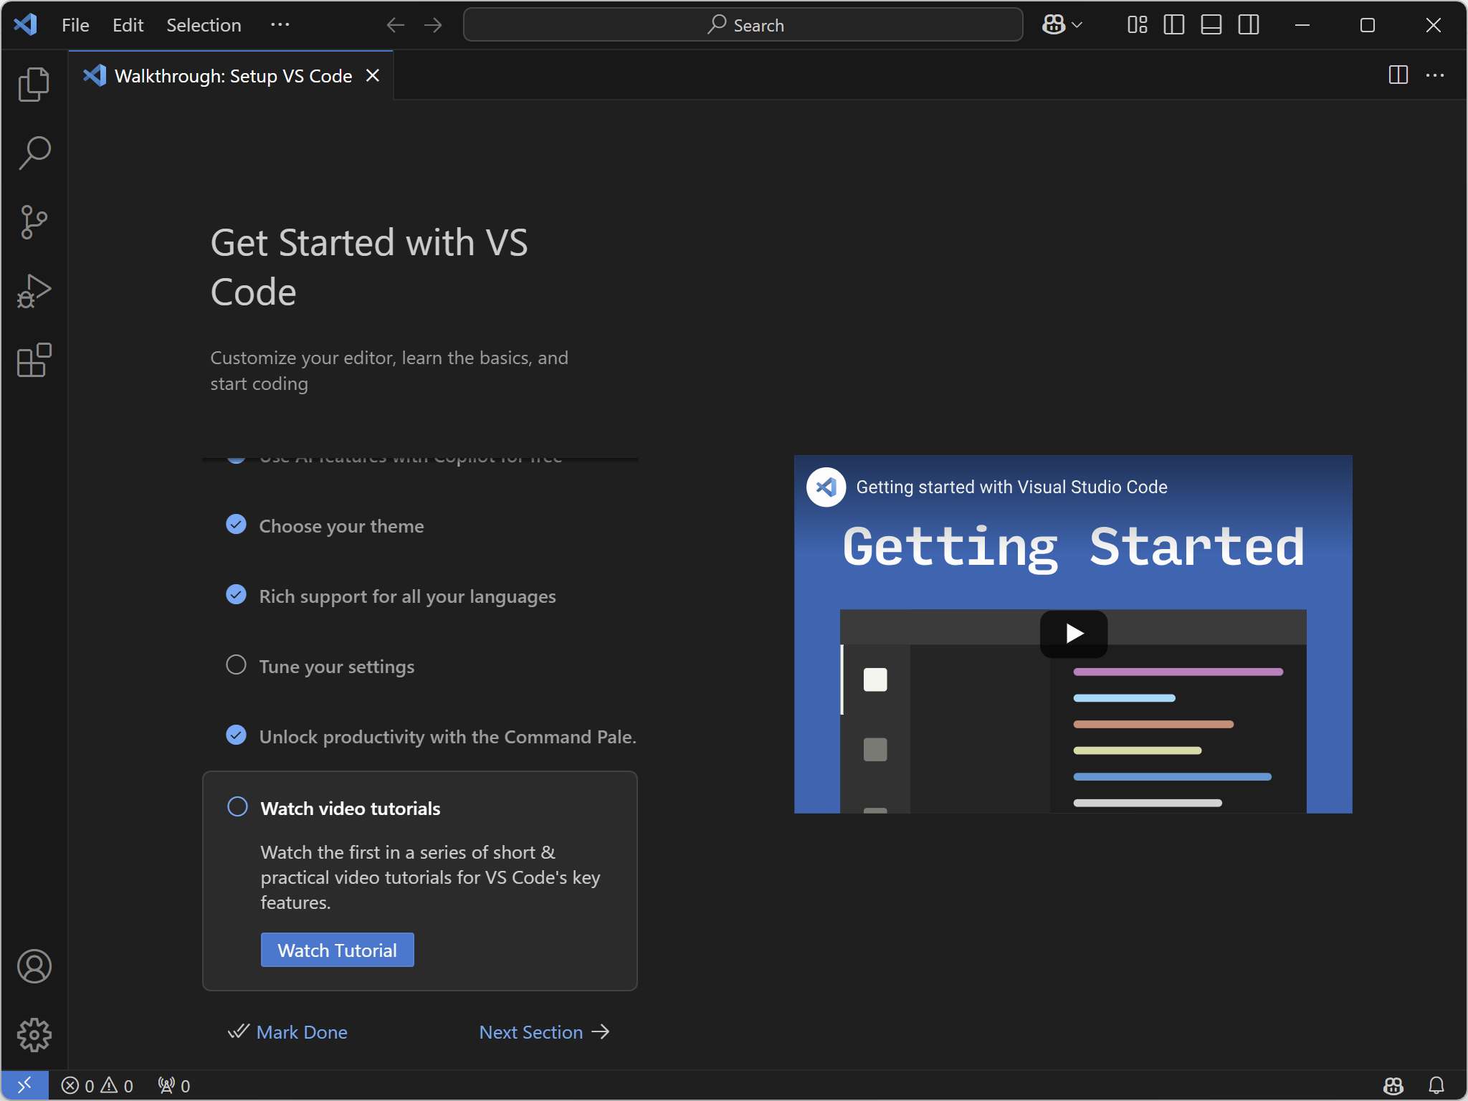
Task: Open the title bar menu overflow ellipsis
Action: (x=280, y=25)
